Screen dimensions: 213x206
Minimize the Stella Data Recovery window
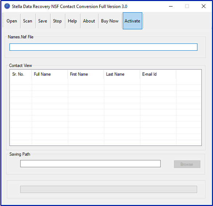pos(171,6)
